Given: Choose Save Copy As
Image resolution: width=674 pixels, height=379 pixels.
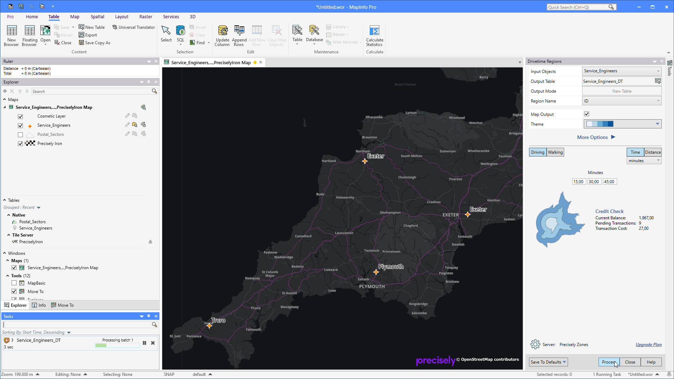Looking at the screenshot, I should tap(94, 42).
